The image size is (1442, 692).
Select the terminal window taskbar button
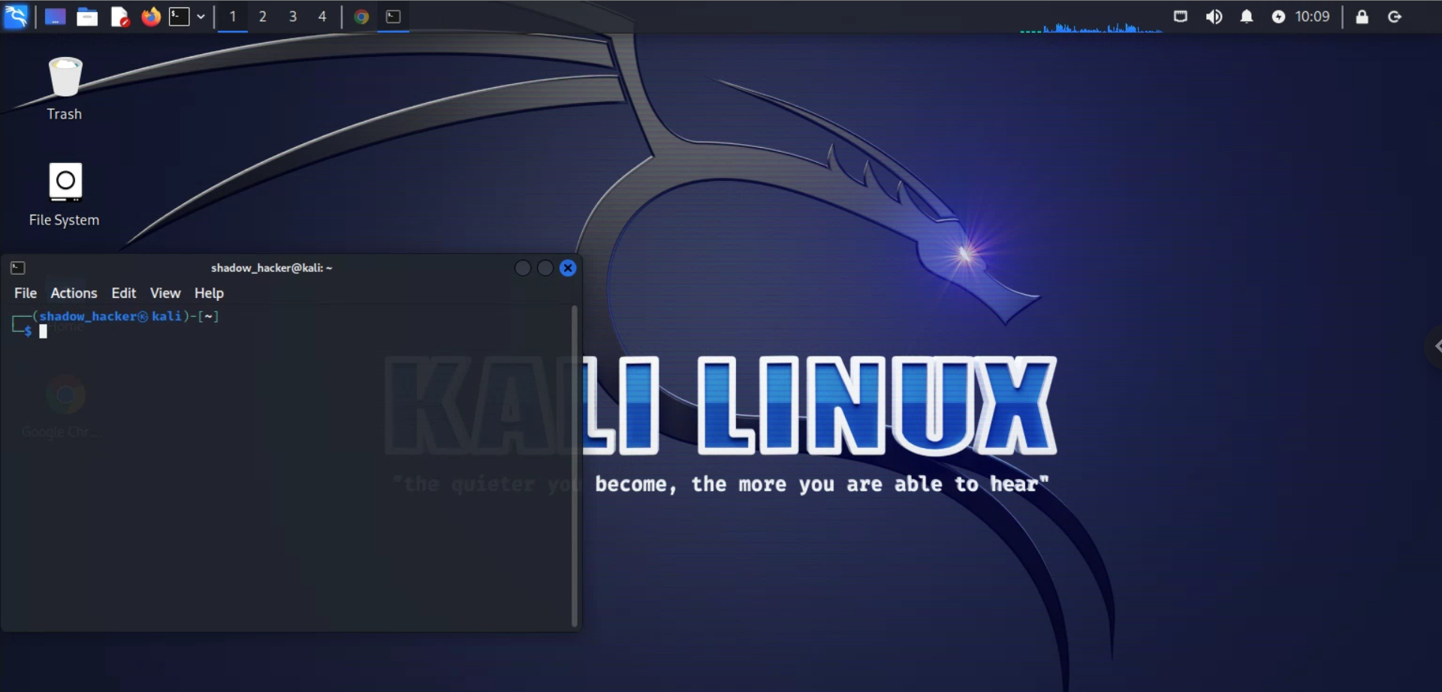[x=394, y=17]
